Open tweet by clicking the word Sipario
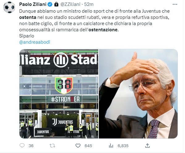Screen dimensions: 185x153 [x=27, y=36]
